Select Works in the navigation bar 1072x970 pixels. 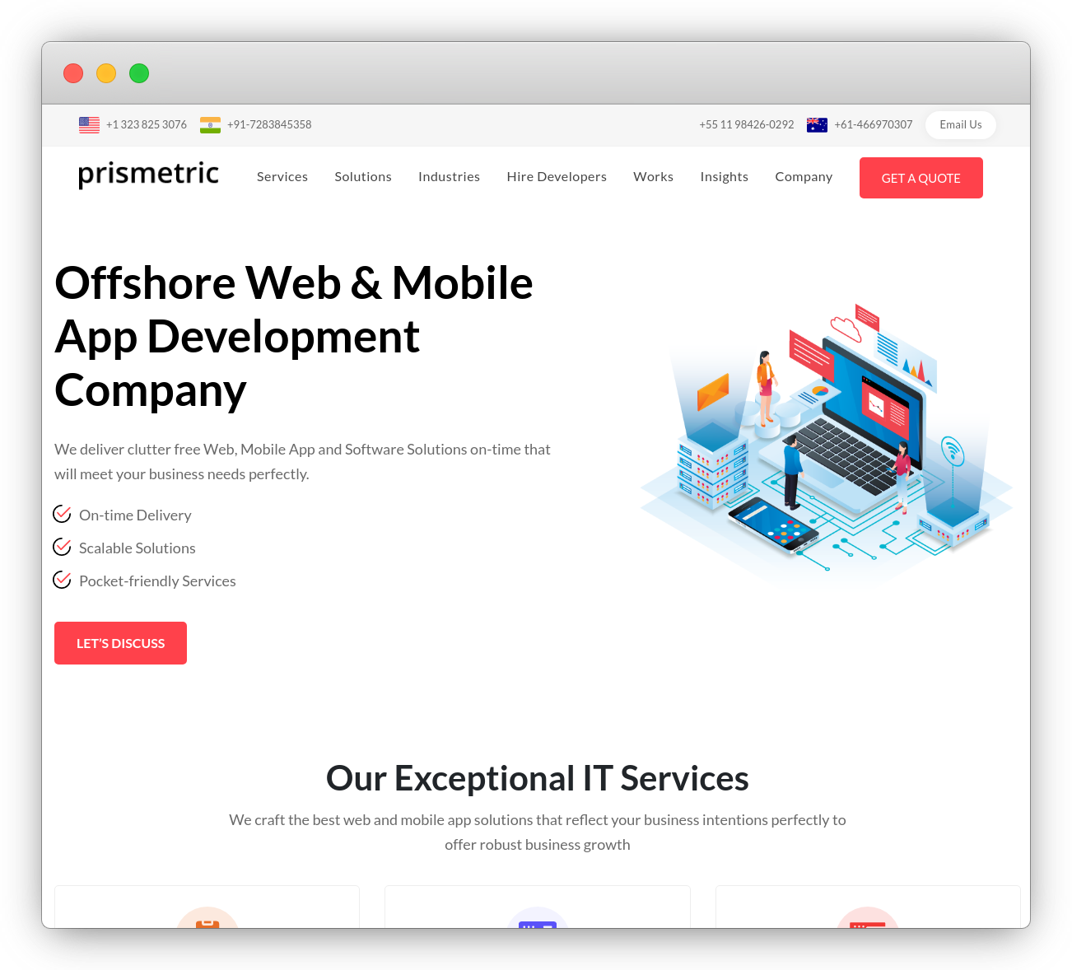point(653,176)
